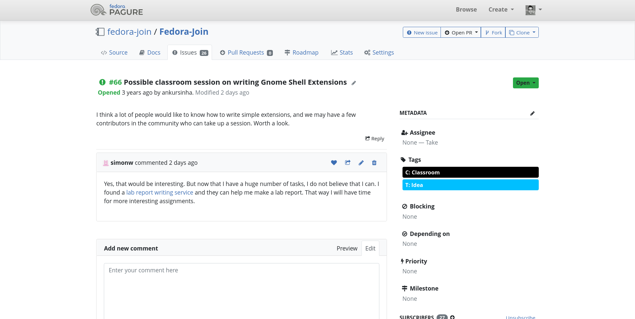Like simonw's comment with the heart icon
Viewport: 635px width, 319px height.
coord(334,162)
